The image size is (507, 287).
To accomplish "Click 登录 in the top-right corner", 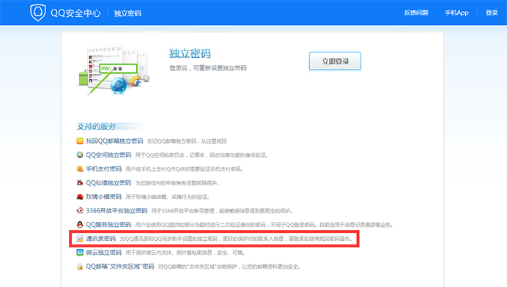I will (x=492, y=12).
